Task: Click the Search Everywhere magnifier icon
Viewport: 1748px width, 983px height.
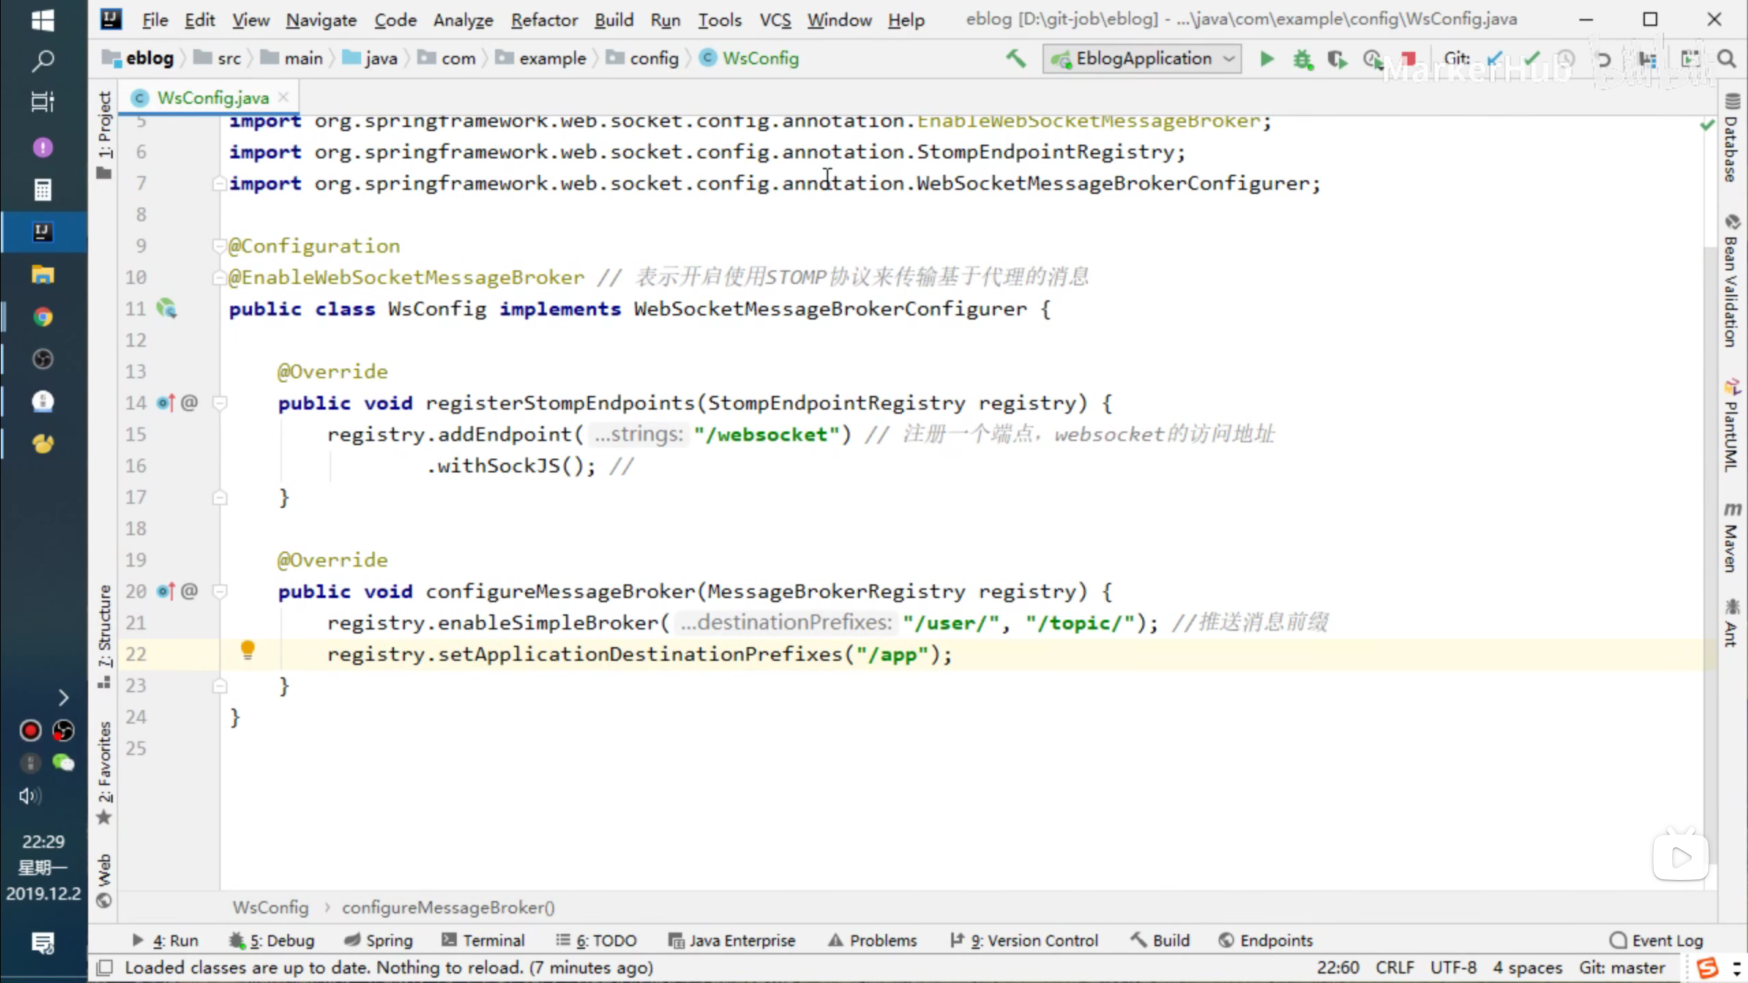Action: 1726,59
